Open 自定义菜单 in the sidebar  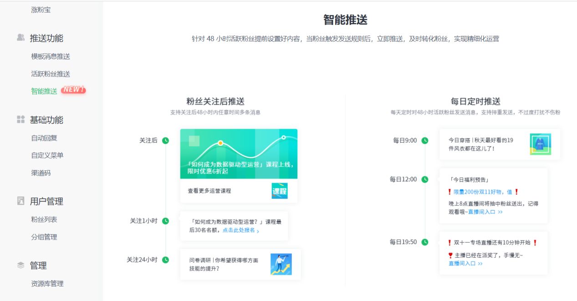[47, 155]
